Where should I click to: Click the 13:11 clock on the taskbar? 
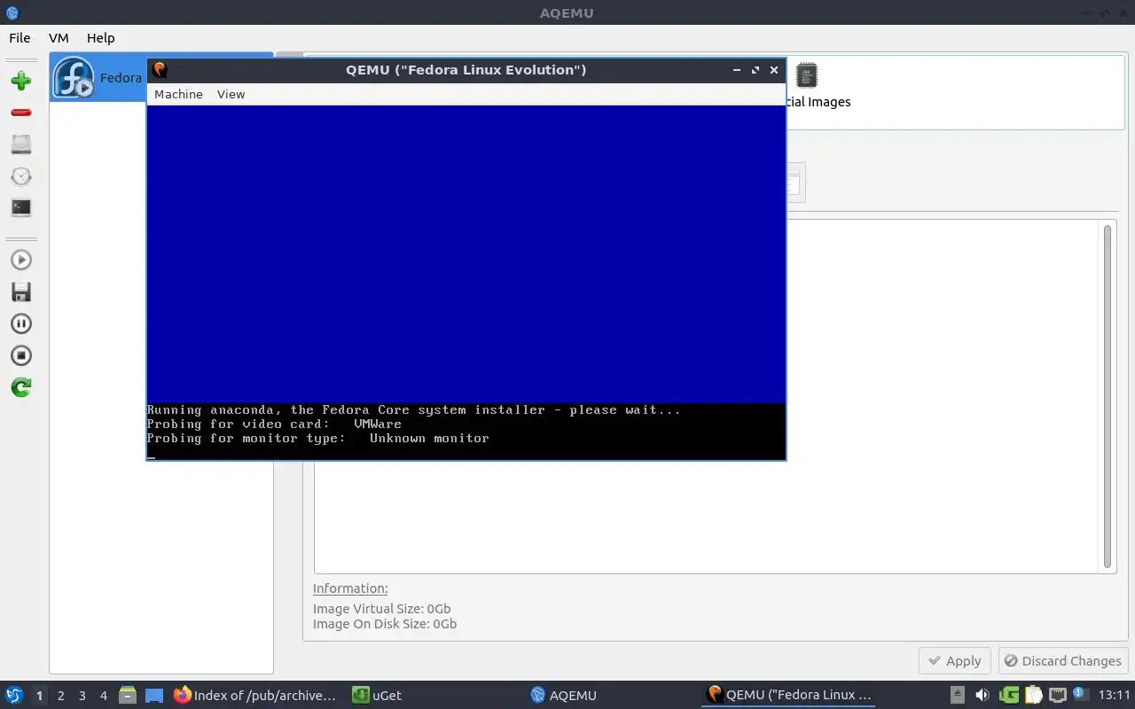[x=1115, y=696]
